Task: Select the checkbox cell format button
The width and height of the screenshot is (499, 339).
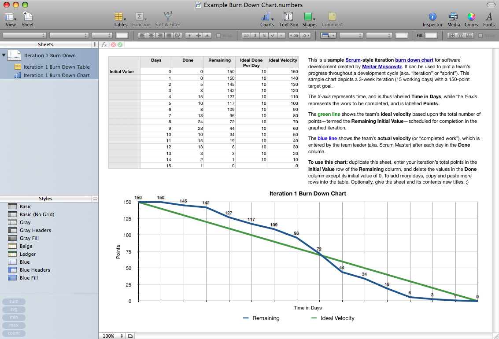Action: point(273,36)
